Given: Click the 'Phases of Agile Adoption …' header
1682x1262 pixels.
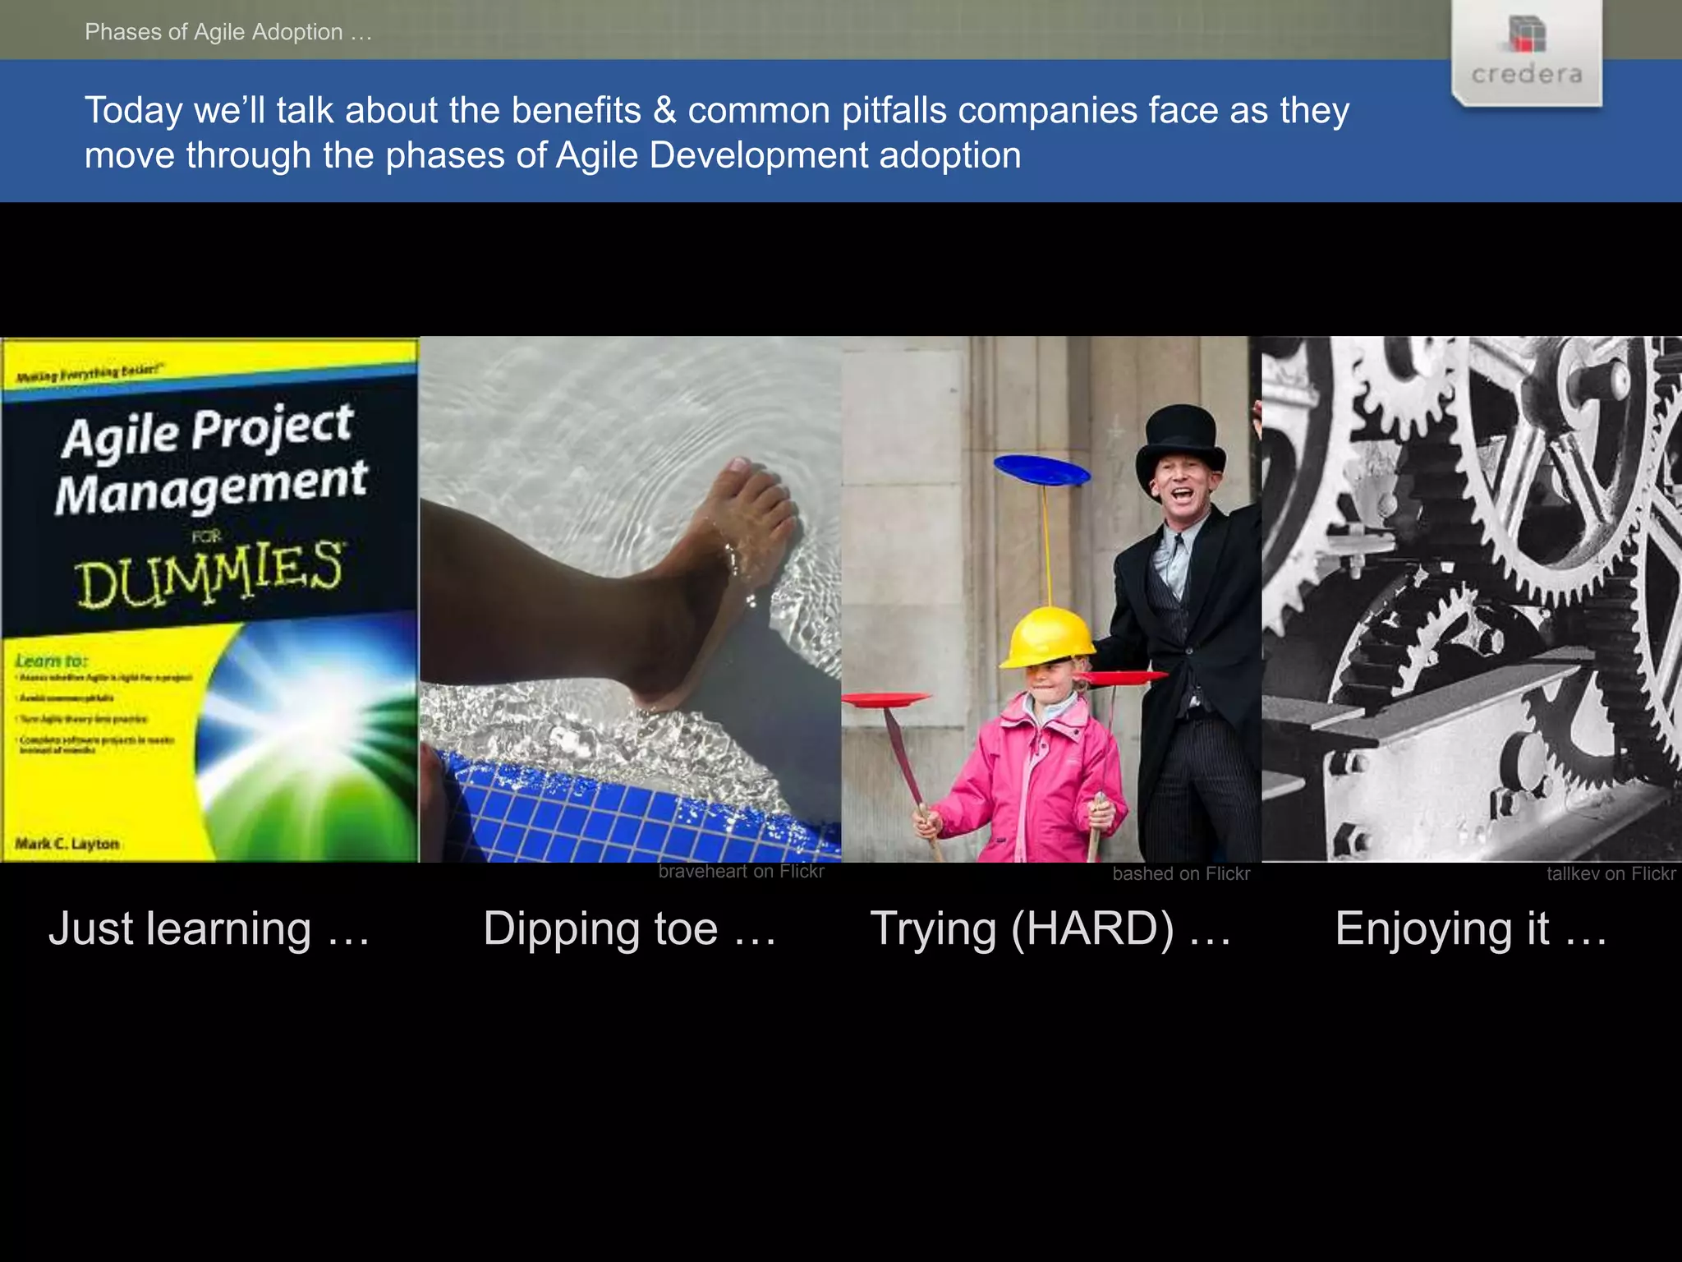Looking at the screenshot, I should pos(228,32).
